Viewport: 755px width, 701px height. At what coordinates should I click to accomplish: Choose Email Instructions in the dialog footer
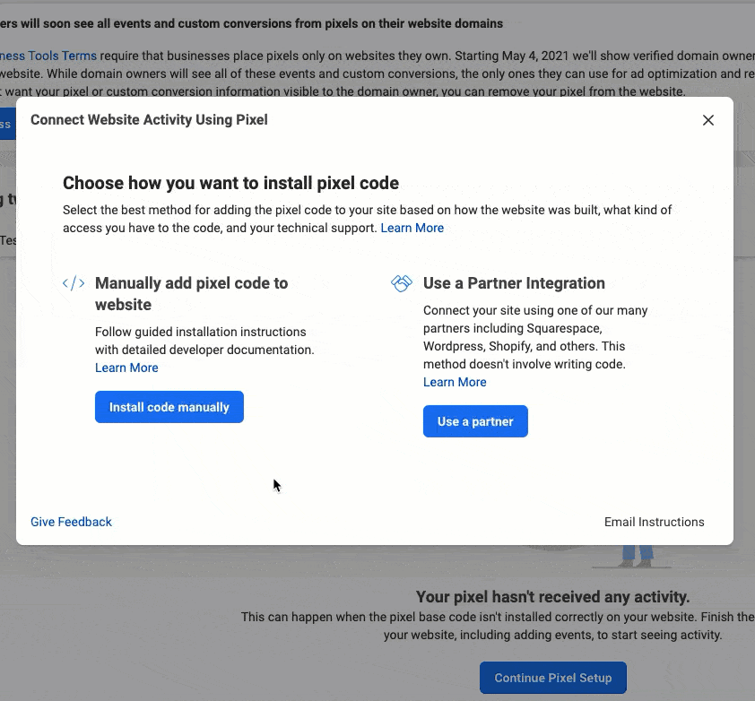[x=654, y=522]
